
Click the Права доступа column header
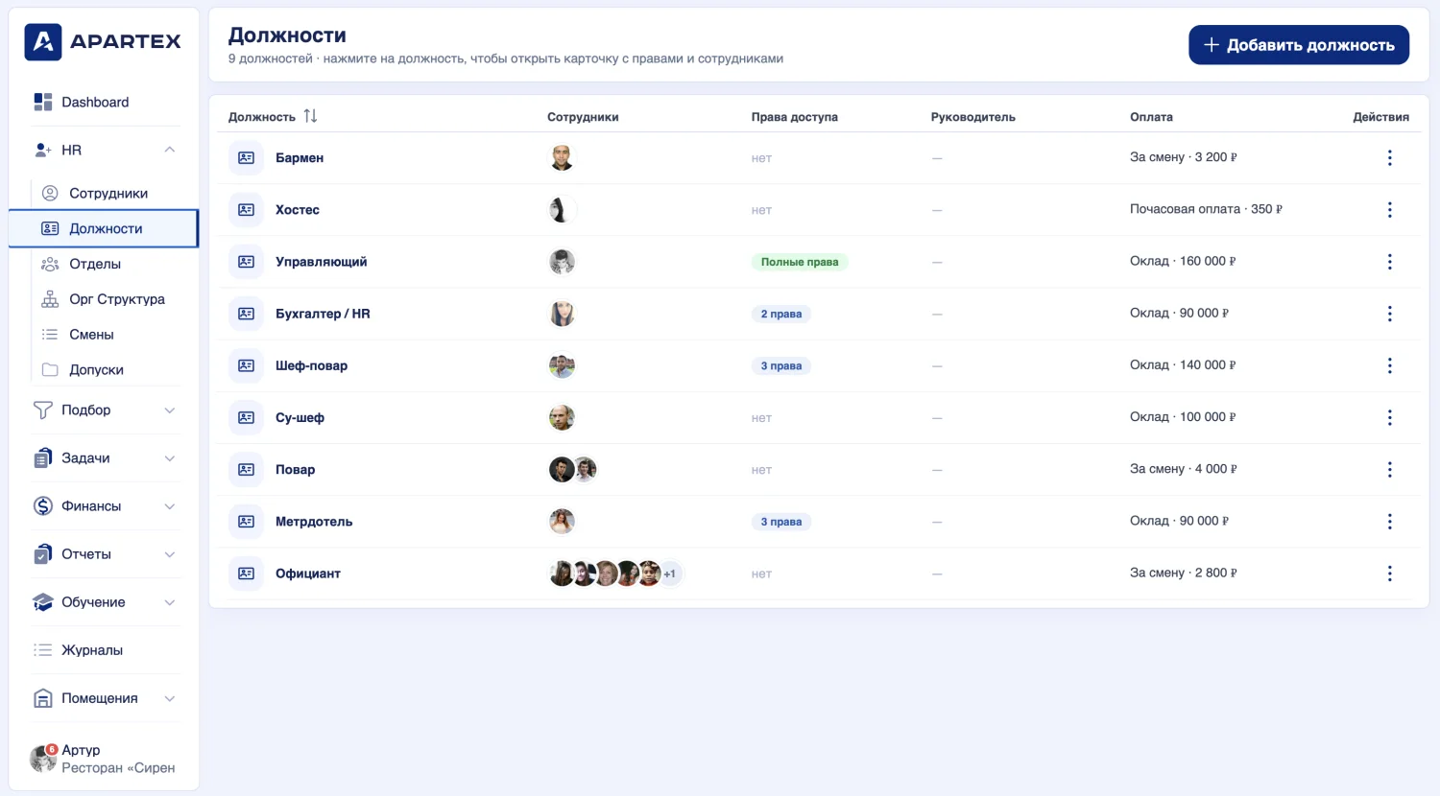point(794,117)
